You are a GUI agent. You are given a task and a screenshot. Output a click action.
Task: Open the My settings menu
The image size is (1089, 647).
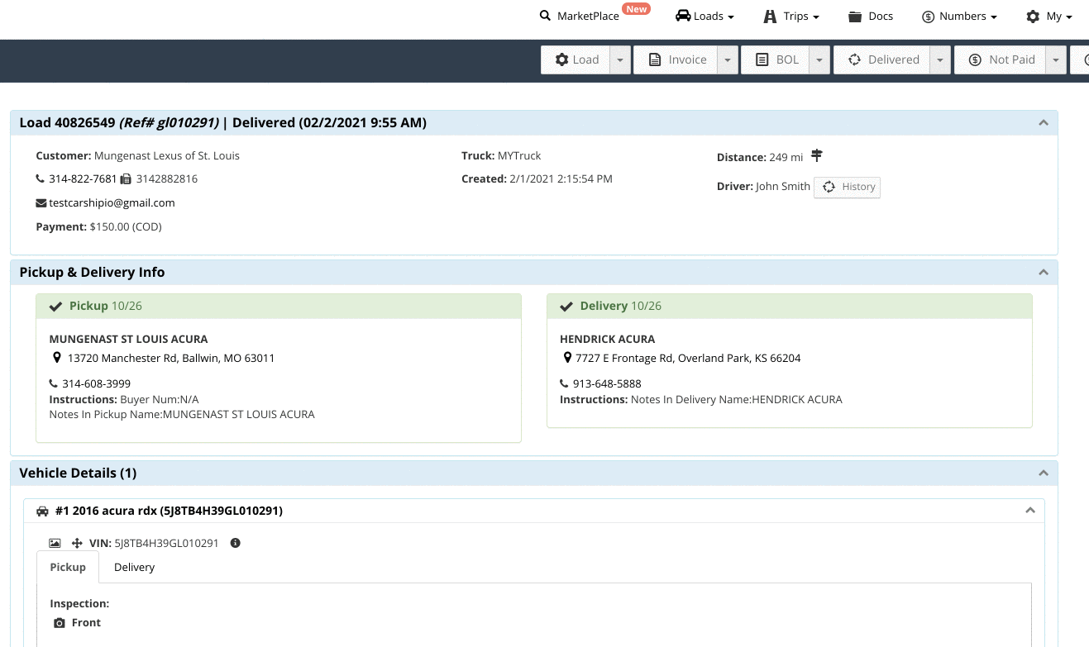pos(1049,17)
